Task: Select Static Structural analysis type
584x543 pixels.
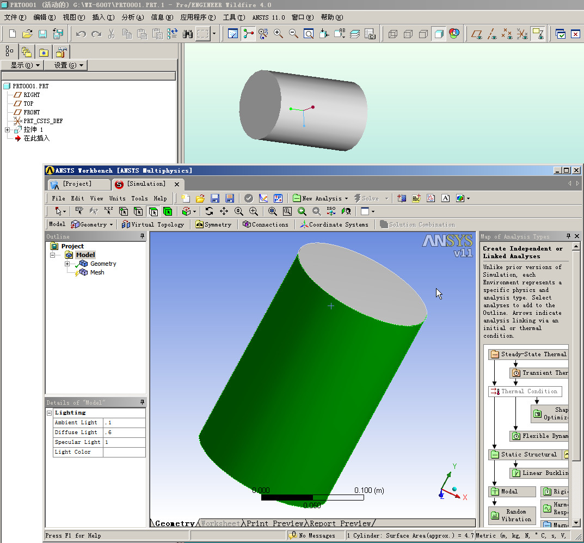Action: [524, 454]
